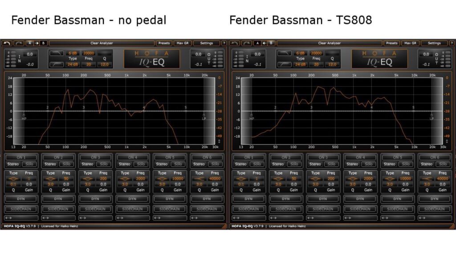Enable band 5 DYN in TS808 window
Screen dimensions: 456x273
[x=397, y=199]
